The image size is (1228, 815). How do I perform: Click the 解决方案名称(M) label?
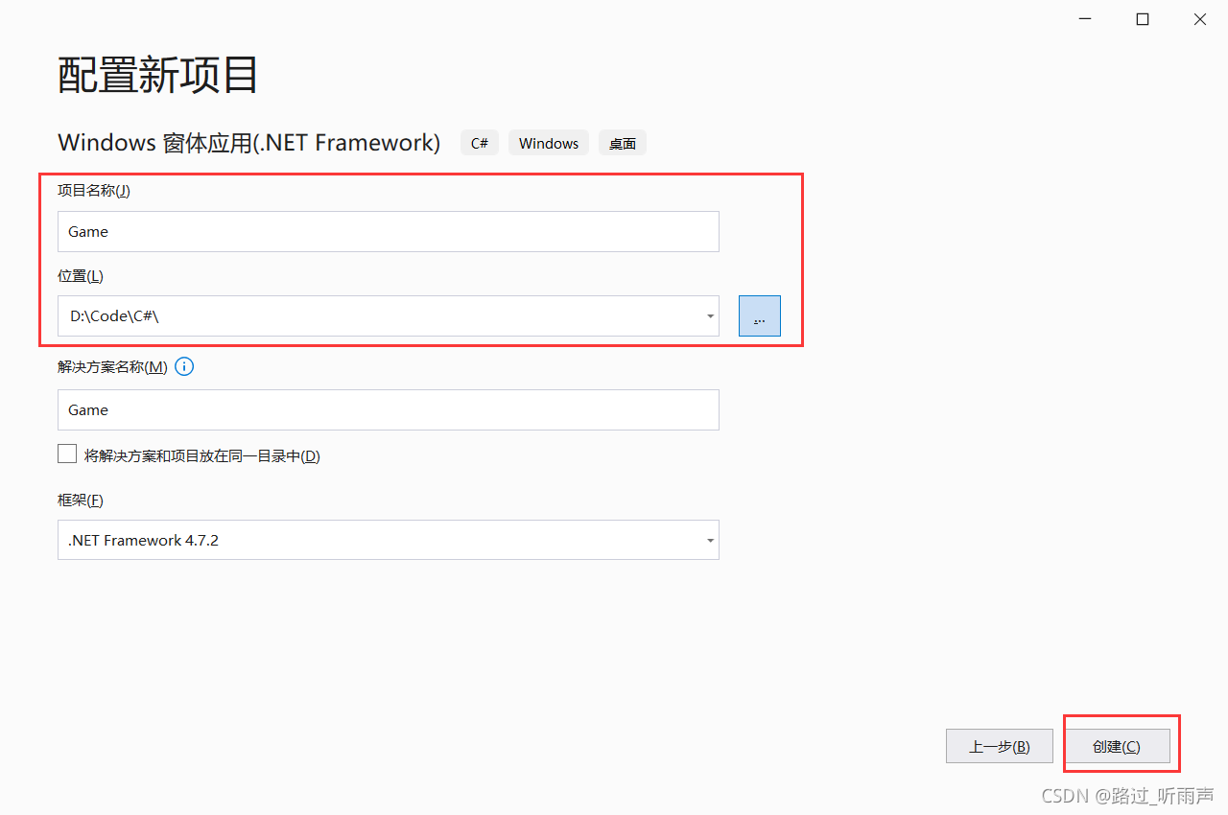112,366
